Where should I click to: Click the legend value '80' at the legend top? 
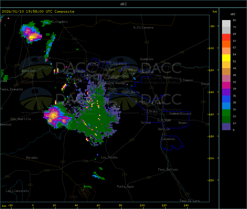click(234, 20)
